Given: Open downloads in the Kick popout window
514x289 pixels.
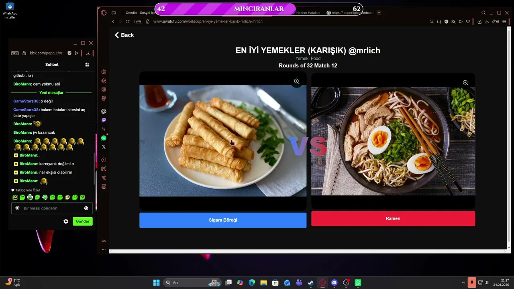Looking at the screenshot, I should coord(88,53).
